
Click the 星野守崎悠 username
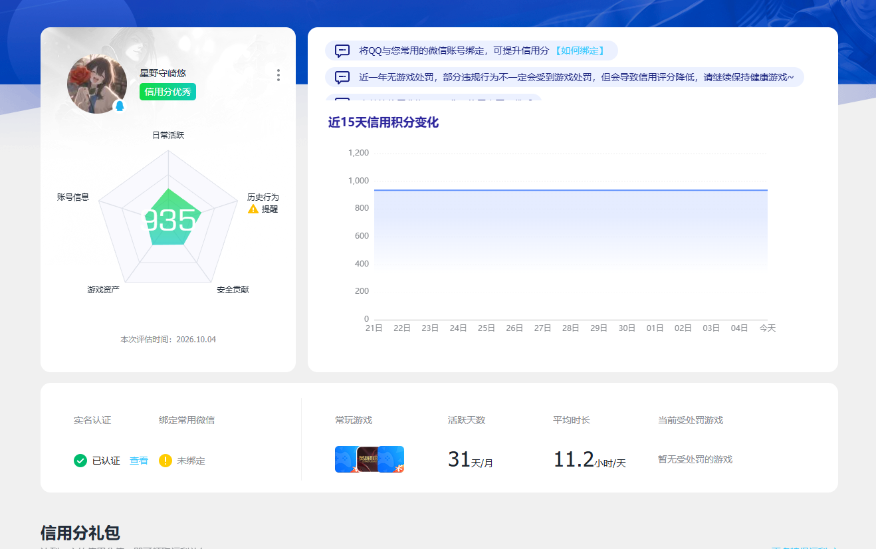(163, 73)
